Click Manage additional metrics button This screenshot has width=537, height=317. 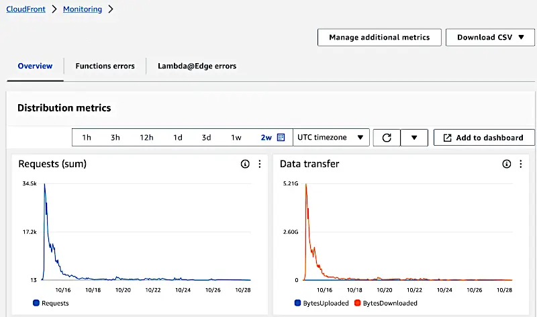pos(379,38)
